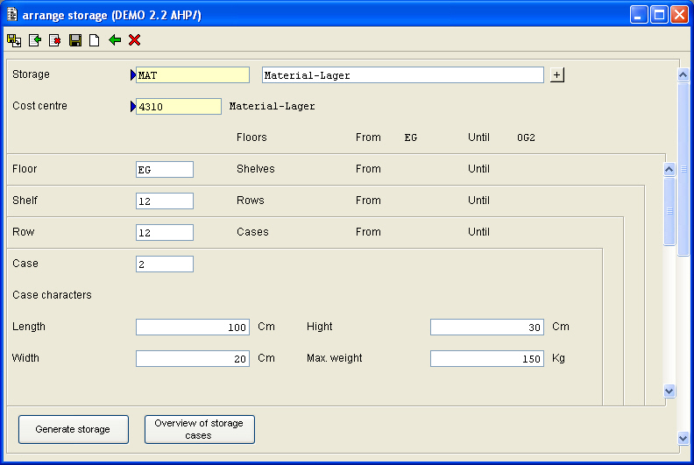Open lookup arrow beside Cost centre field

point(133,107)
